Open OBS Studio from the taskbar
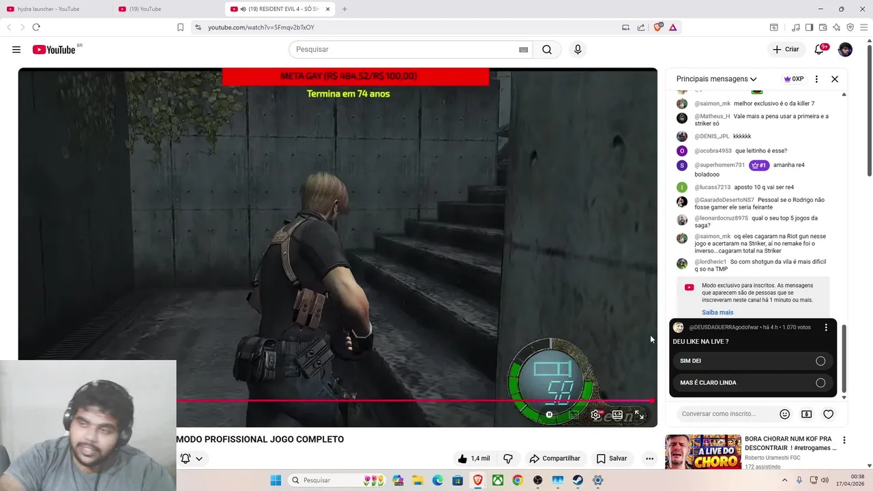 [x=537, y=480]
